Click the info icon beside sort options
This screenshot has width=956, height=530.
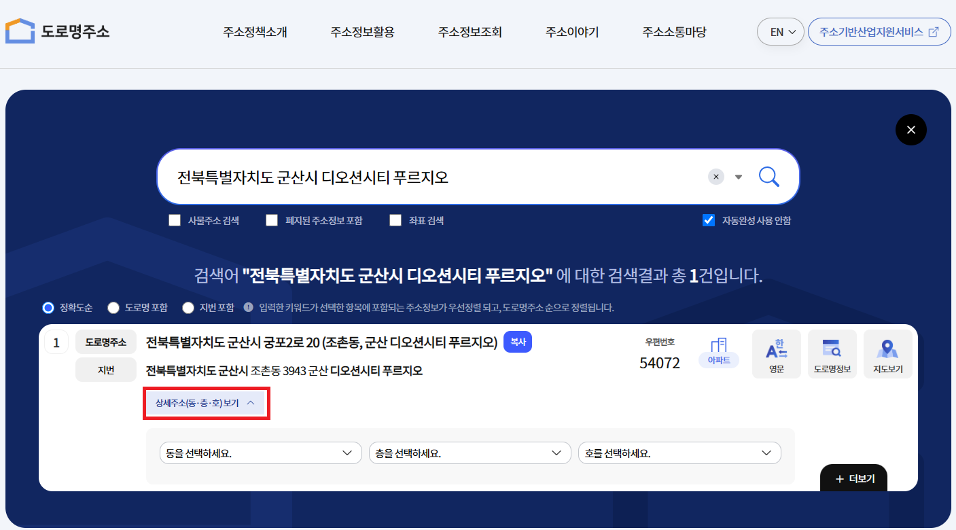249,307
